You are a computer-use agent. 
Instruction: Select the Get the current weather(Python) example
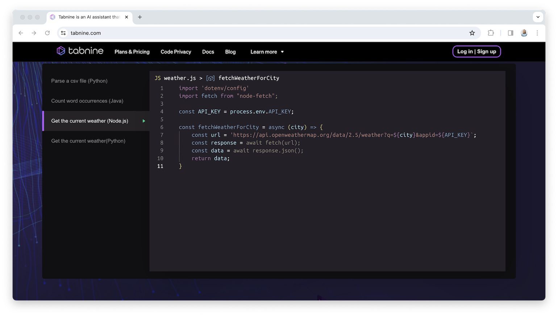[88, 141]
